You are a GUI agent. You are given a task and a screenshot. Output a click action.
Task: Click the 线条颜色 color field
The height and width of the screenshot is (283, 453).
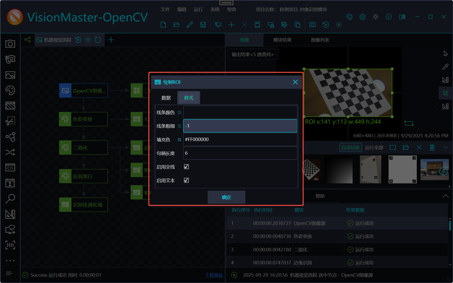[x=240, y=112]
